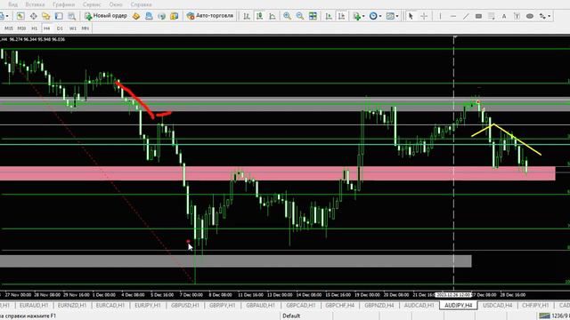Image resolution: width=570 pixels, height=320 pixels.
Task: Switch to candlestick chart display
Action: point(259,16)
